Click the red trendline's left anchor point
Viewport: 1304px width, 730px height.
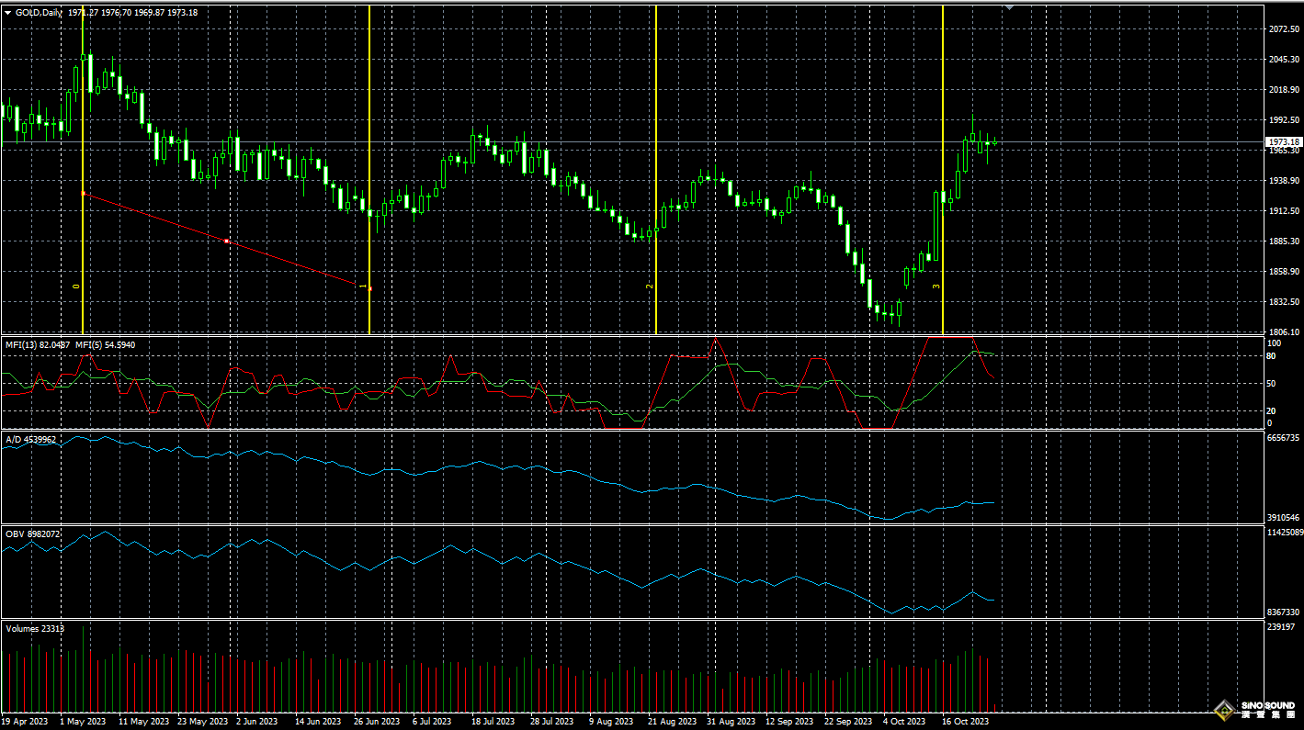click(84, 194)
